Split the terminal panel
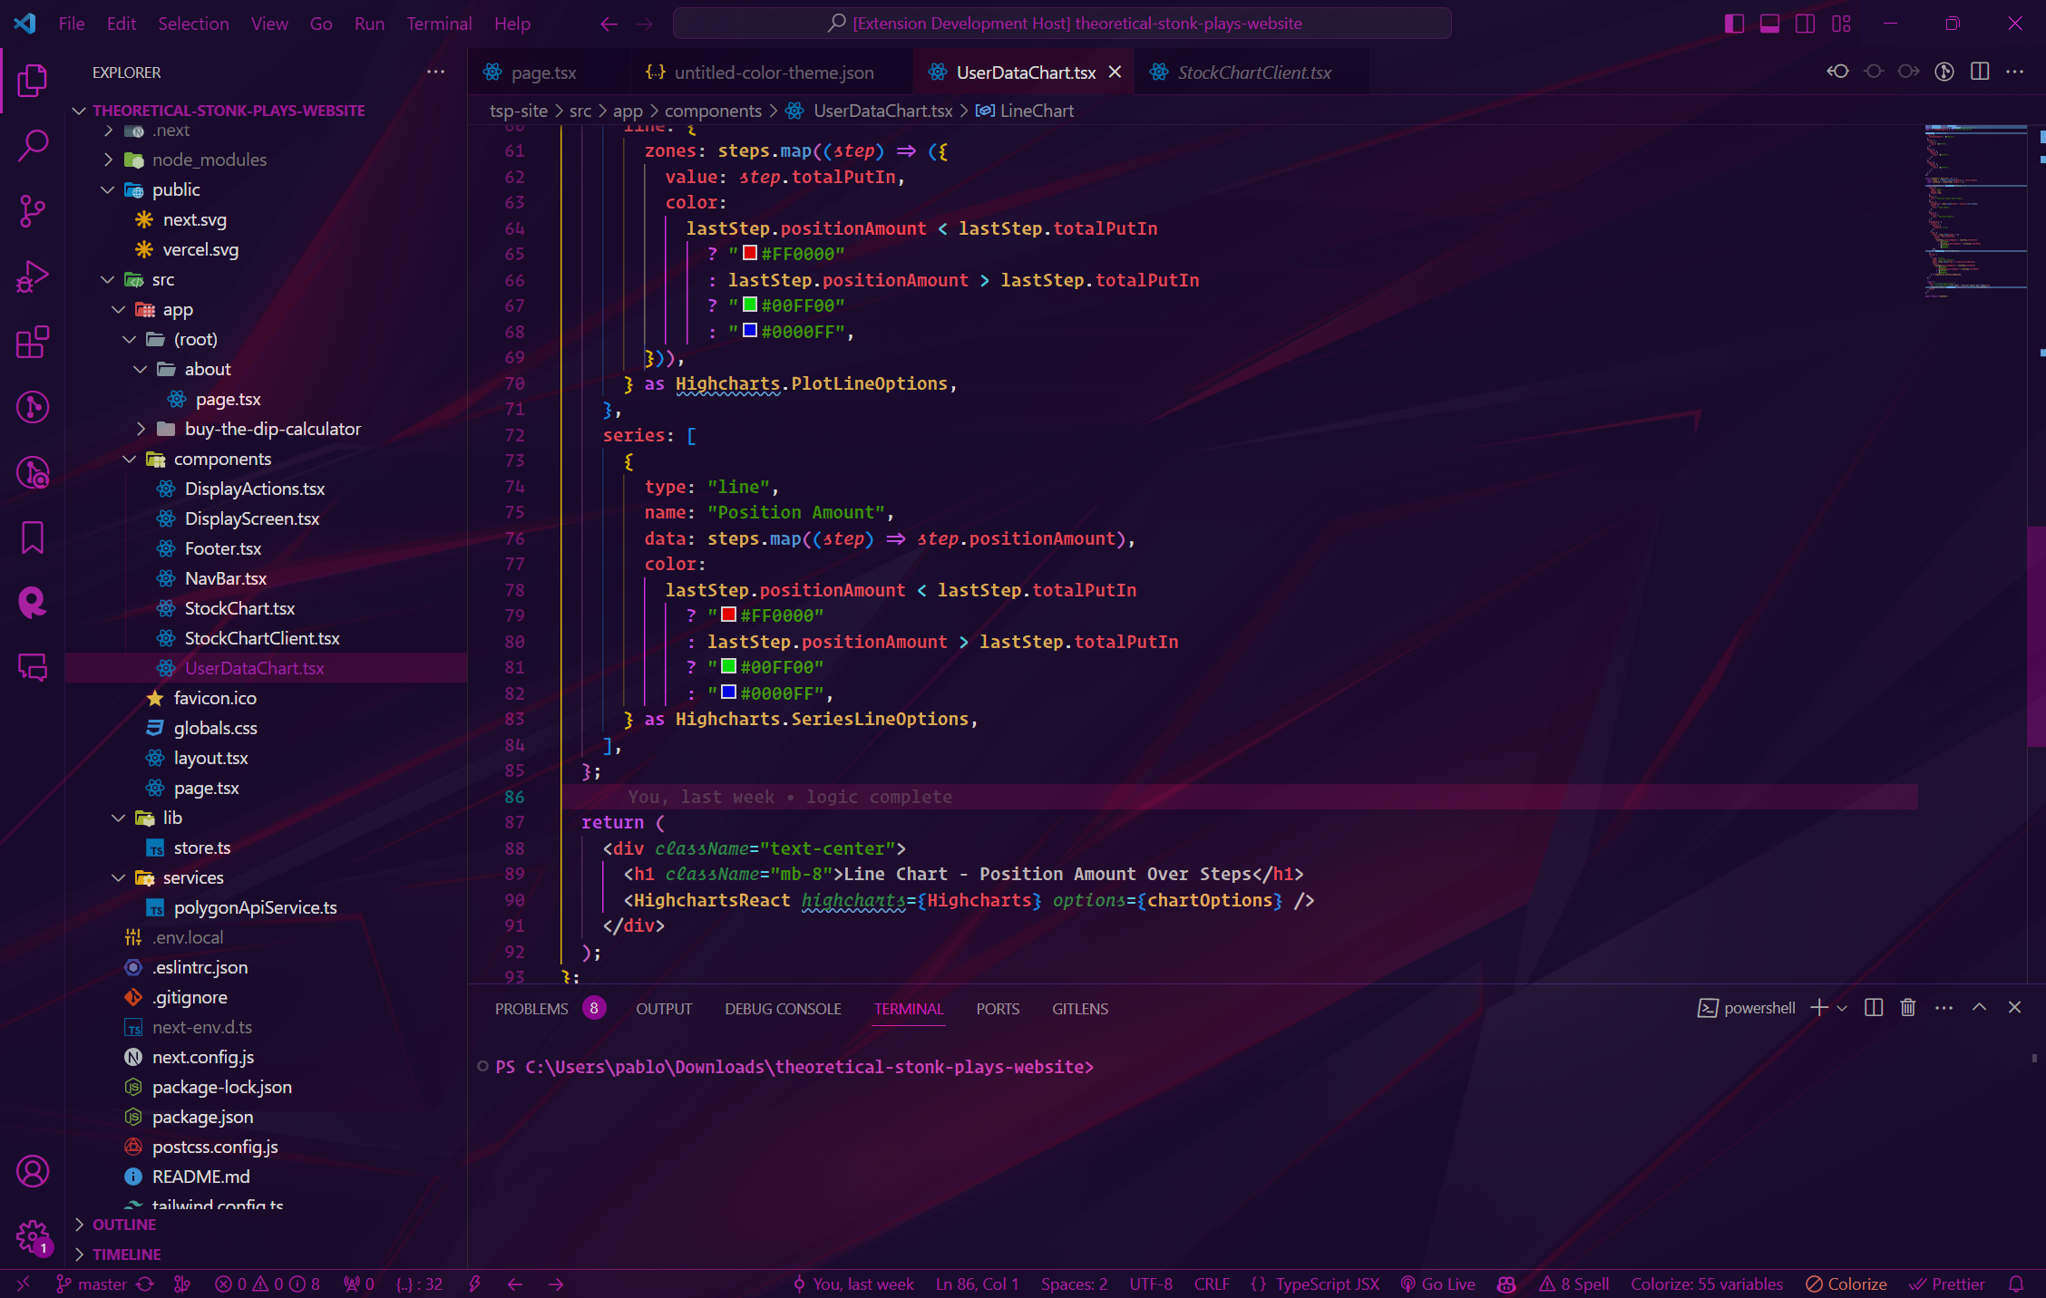Viewport: 2046px width, 1298px height. [x=1874, y=1007]
